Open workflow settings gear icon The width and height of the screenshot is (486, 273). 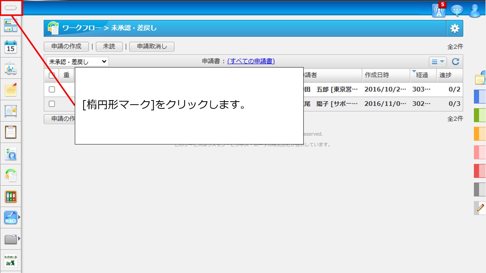[x=454, y=28]
